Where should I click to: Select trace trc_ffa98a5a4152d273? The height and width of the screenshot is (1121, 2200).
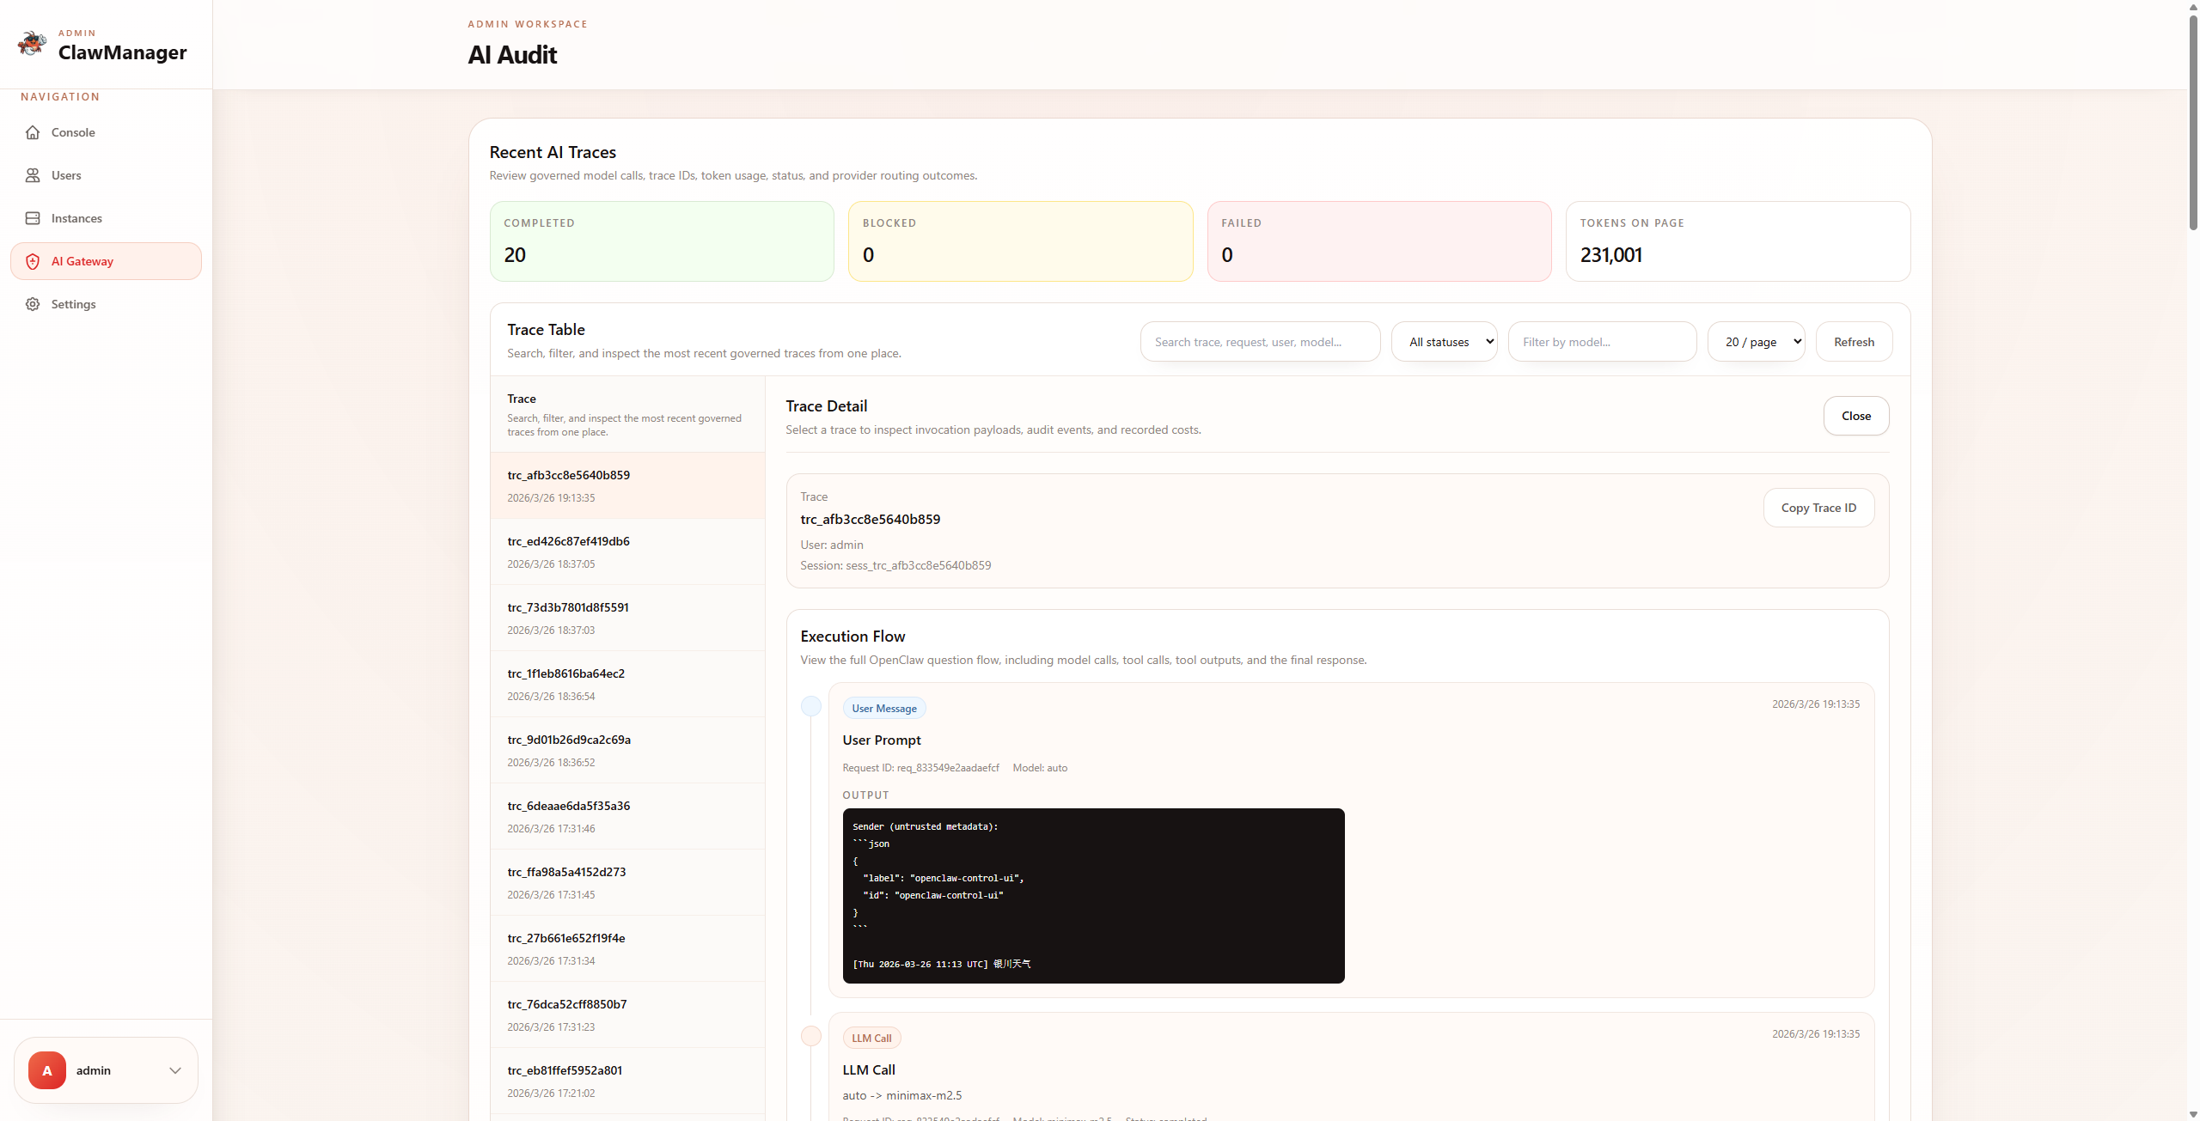point(627,882)
